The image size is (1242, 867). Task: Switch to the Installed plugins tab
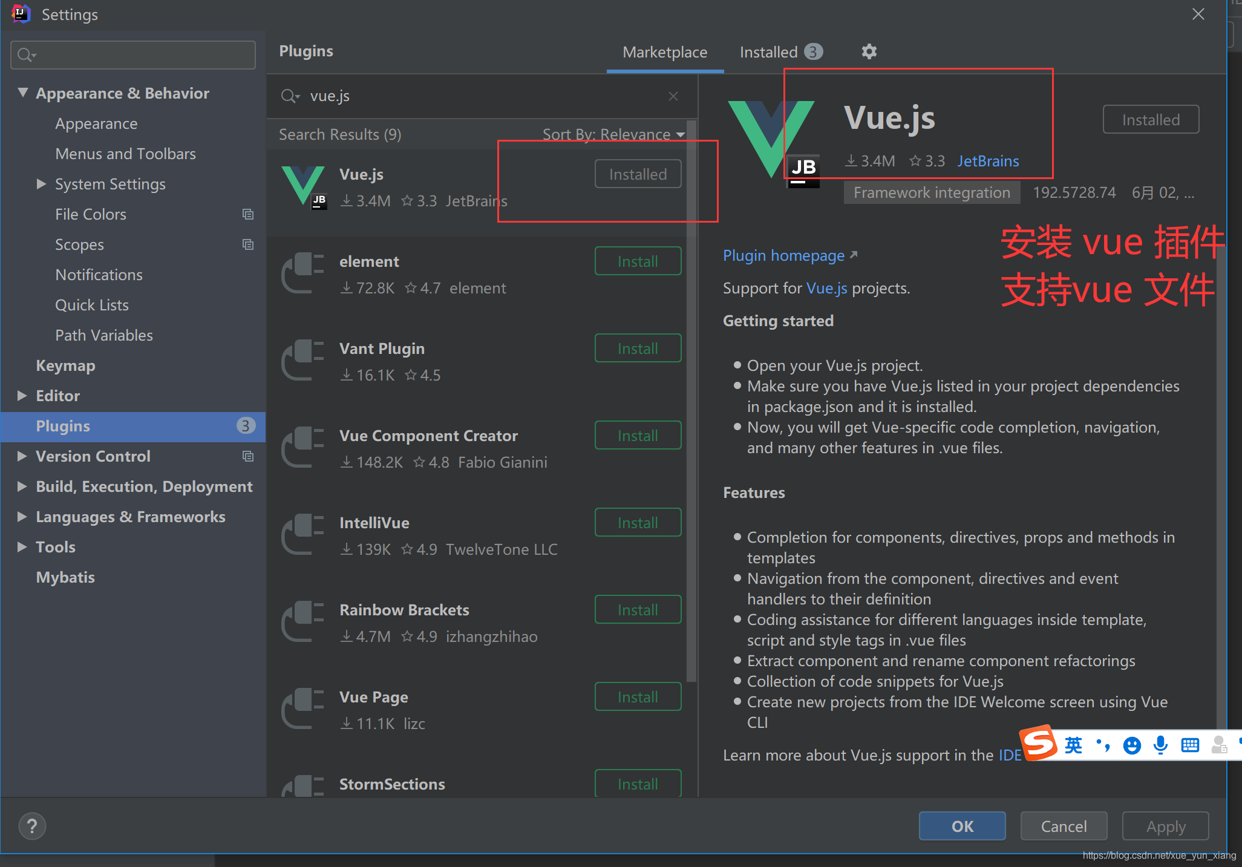(x=779, y=52)
